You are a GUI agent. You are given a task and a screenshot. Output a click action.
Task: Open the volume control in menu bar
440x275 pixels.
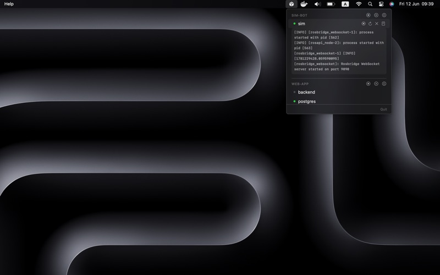point(317,4)
